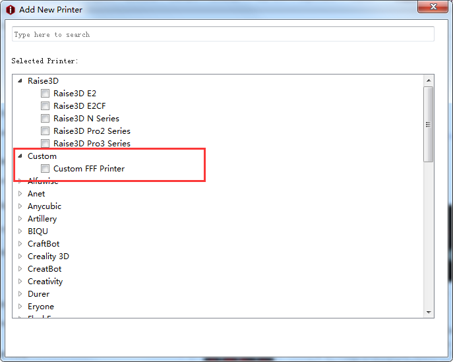The image size is (453, 362).
Task: Check the Raise3D Pro2 Series checkbox
Action: point(45,131)
